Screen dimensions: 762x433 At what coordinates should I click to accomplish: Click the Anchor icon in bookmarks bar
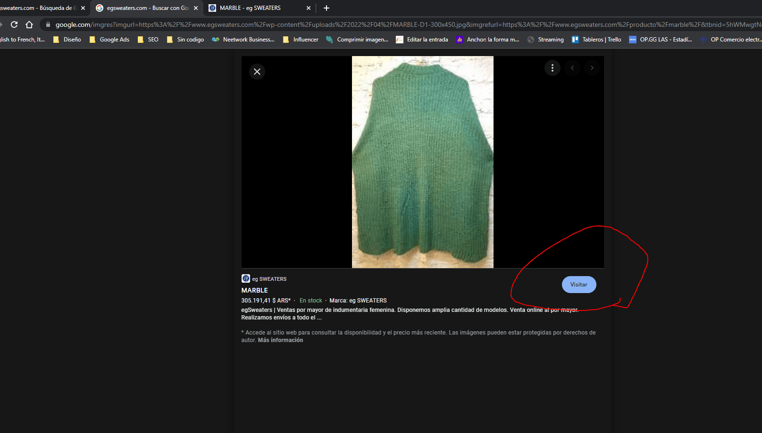click(x=460, y=40)
